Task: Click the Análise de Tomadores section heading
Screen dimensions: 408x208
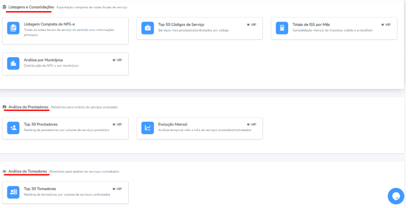Action: [28, 171]
